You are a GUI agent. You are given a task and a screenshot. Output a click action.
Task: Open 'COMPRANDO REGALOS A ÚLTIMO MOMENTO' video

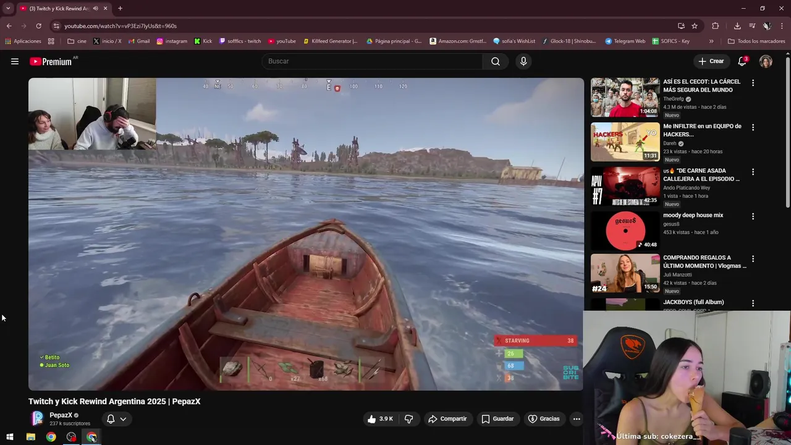(704, 261)
